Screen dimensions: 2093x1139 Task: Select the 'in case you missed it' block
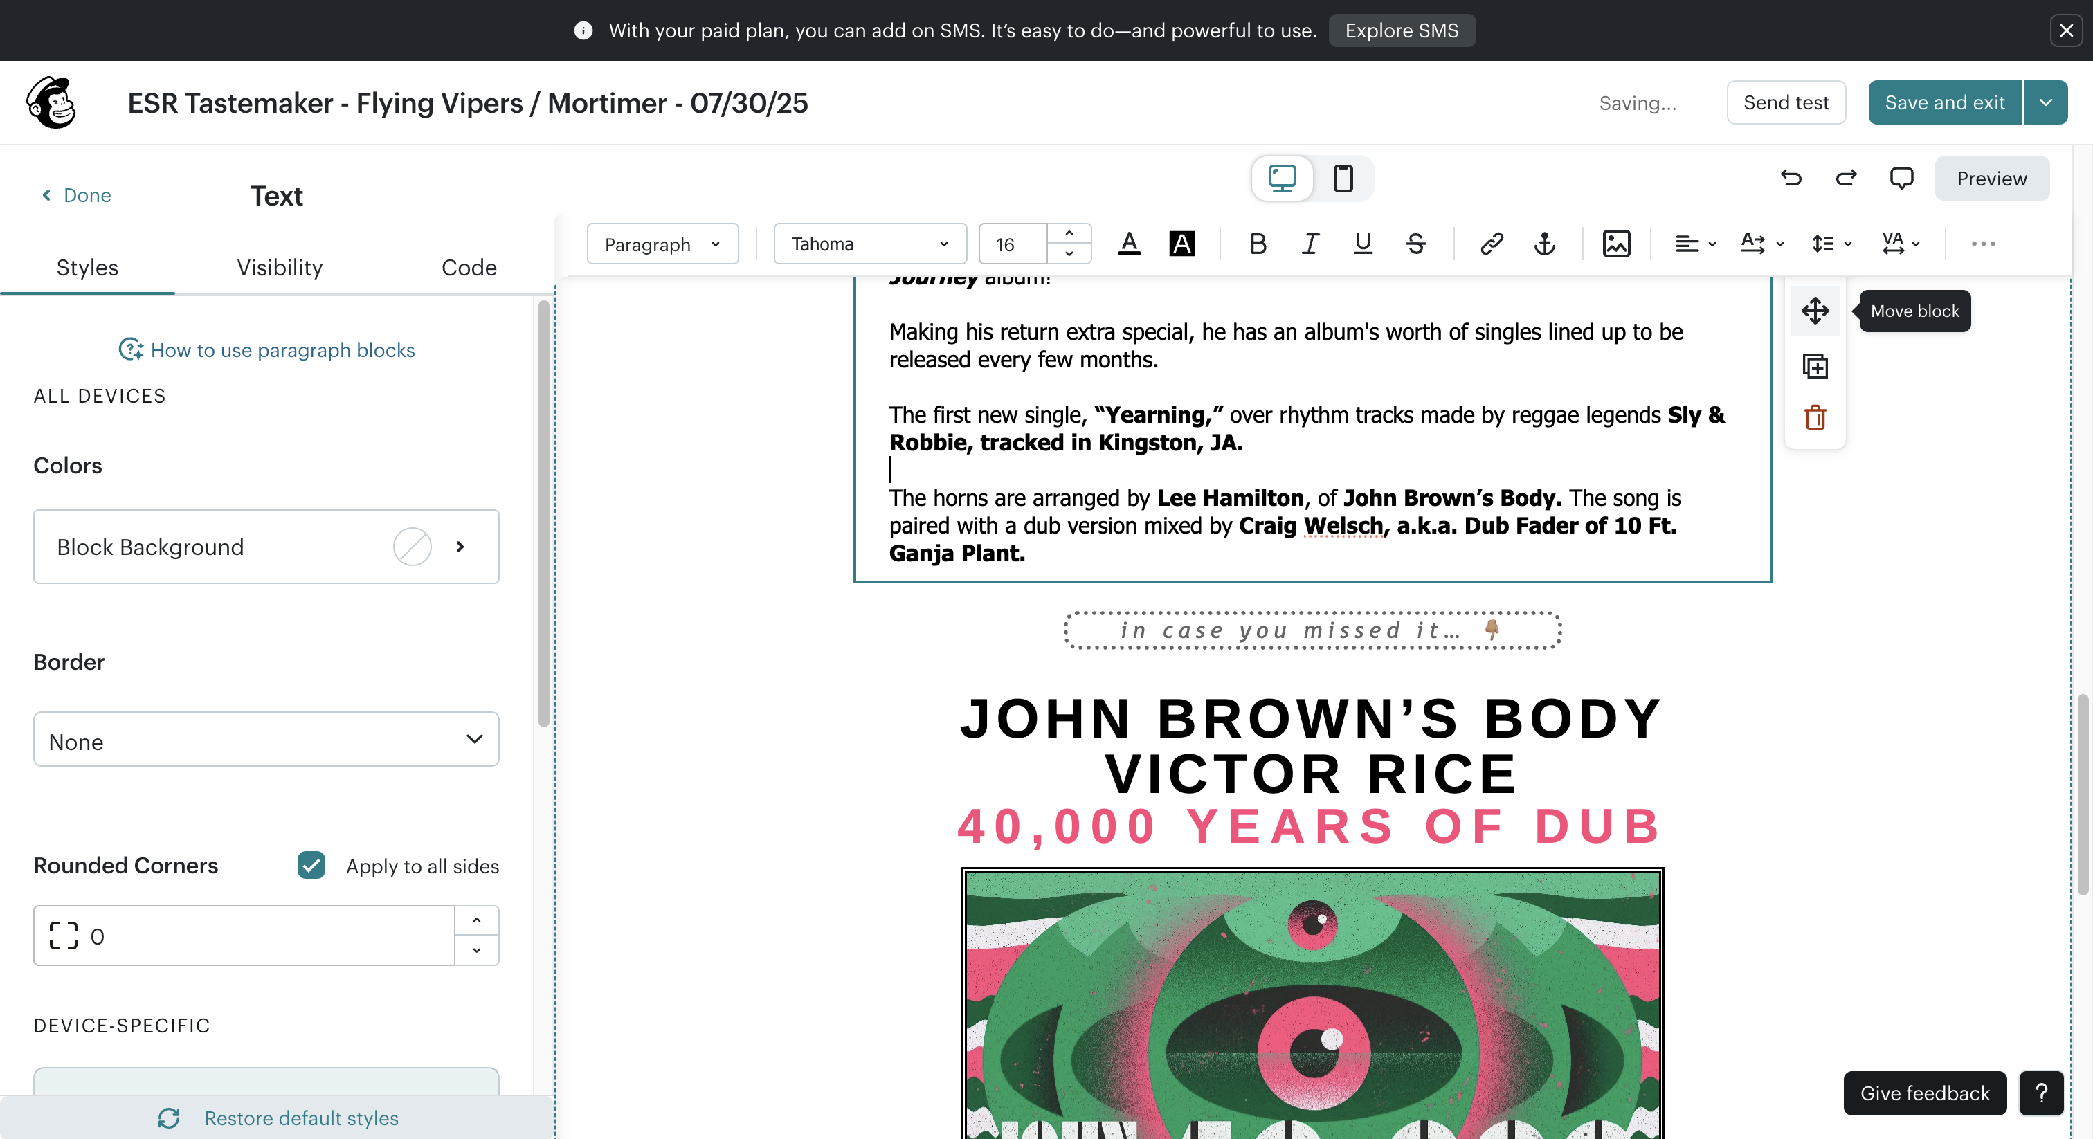click(x=1312, y=630)
